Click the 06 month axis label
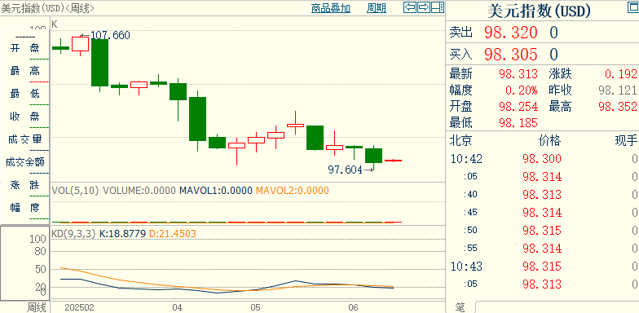Viewport: 639px width, 313px height. click(354, 307)
